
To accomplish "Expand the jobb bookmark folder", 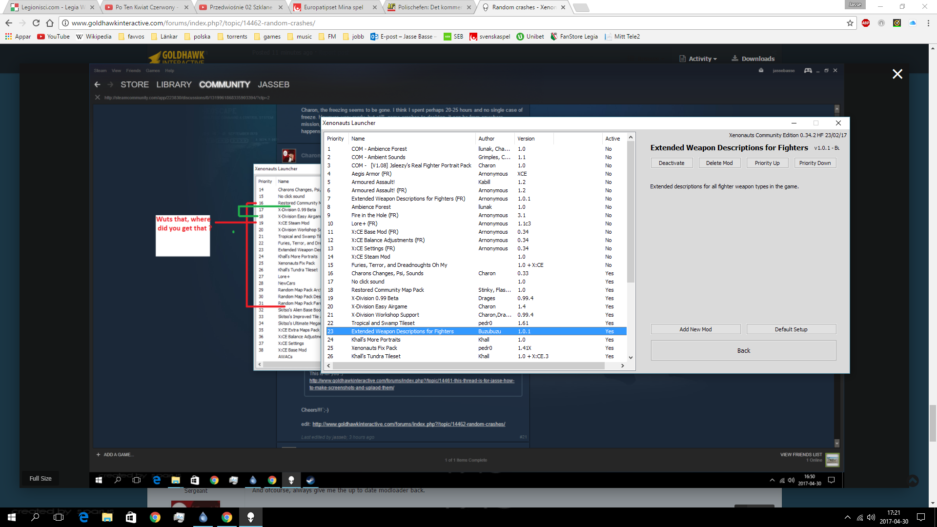I will pyautogui.click(x=353, y=37).
